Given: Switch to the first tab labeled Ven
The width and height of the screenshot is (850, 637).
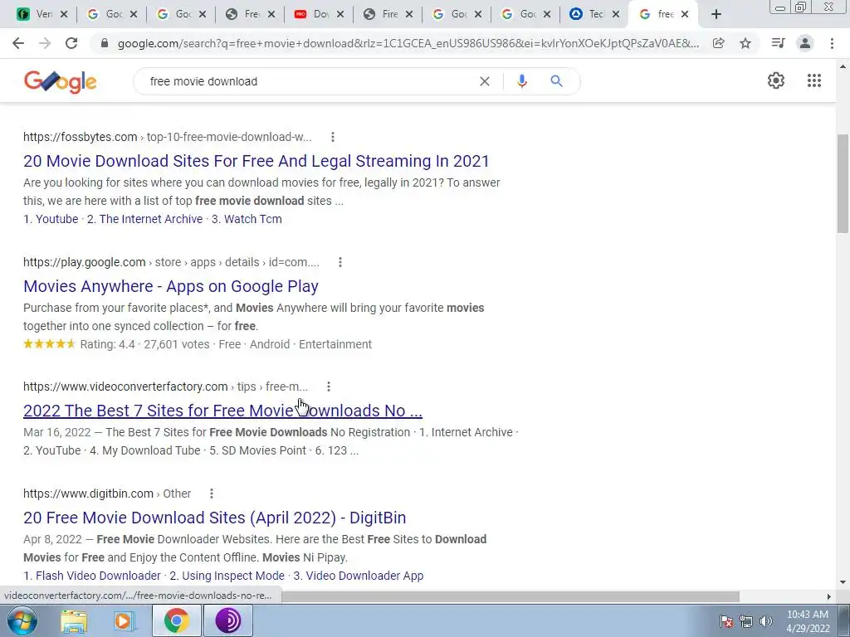Looking at the screenshot, I should coord(36,14).
